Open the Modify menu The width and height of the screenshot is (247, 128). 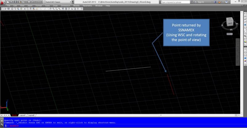[x=76, y=6]
